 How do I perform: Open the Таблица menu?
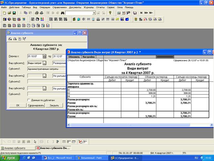click(26, 7)
